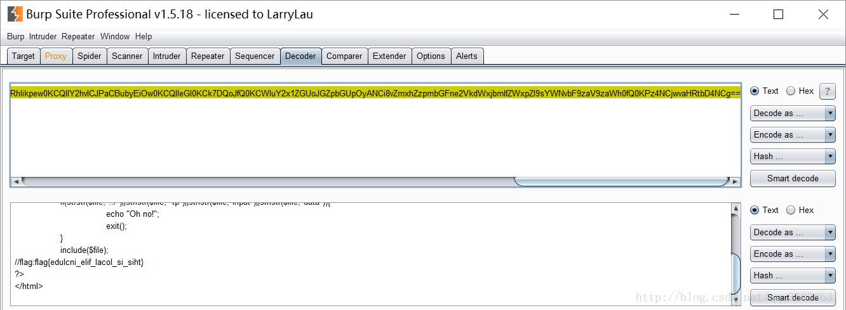This screenshot has width=846, height=310.
Task: Click the '?>' line in decoded output
Action: [19, 274]
